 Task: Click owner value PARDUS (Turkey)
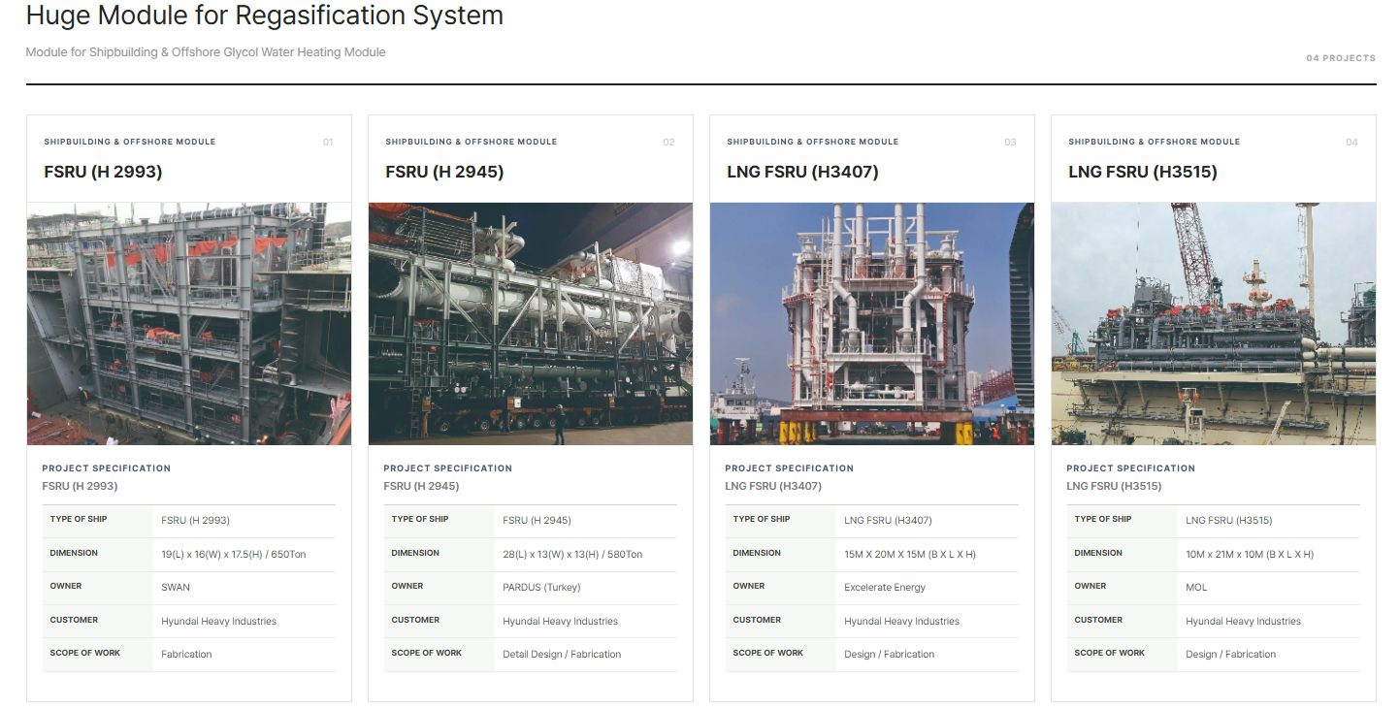coord(541,588)
